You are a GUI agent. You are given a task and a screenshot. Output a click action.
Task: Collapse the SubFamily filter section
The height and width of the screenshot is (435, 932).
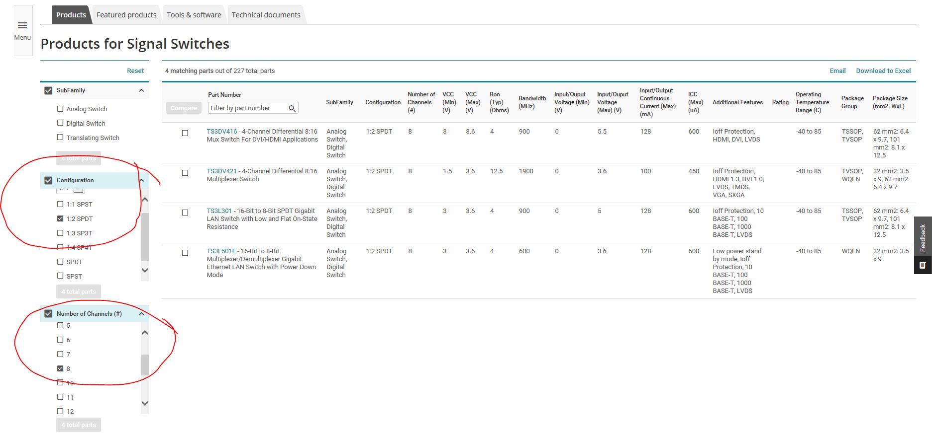(141, 90)
